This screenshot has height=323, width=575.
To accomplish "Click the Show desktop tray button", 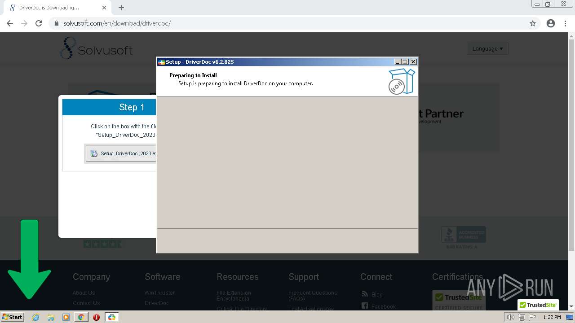I will (x=570, y=317).
